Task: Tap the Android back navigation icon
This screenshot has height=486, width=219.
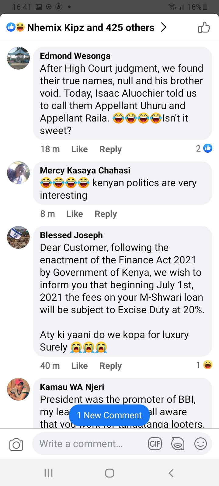Action: [171, 473]
